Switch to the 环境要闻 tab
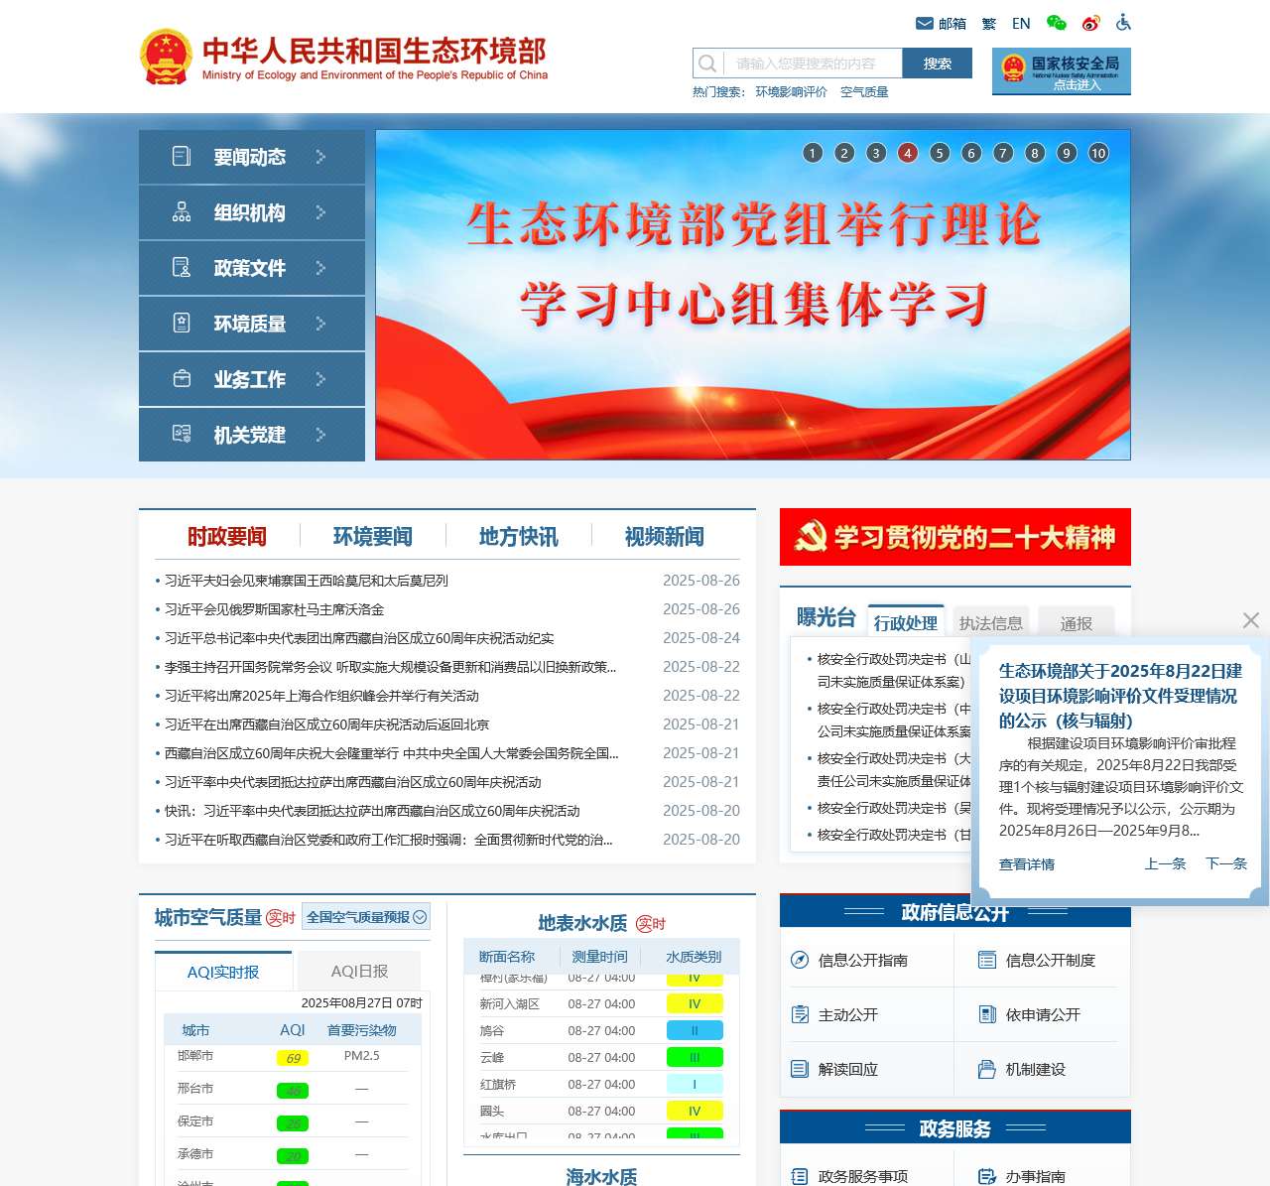Screen dimensions: 1270x1186 click(373, 537)
